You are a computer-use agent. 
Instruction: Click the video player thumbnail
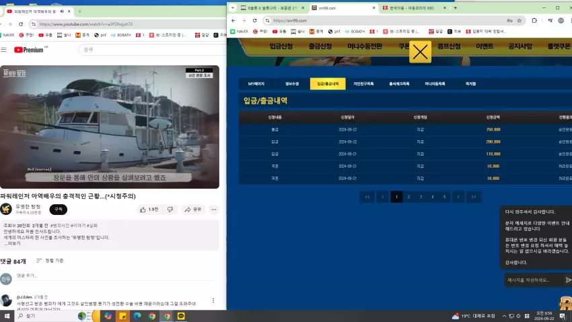[110, 127]
